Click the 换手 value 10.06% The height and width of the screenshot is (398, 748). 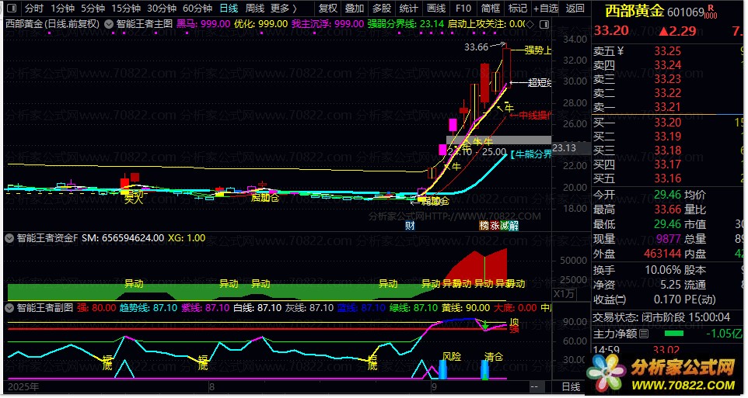pos(663,270)
